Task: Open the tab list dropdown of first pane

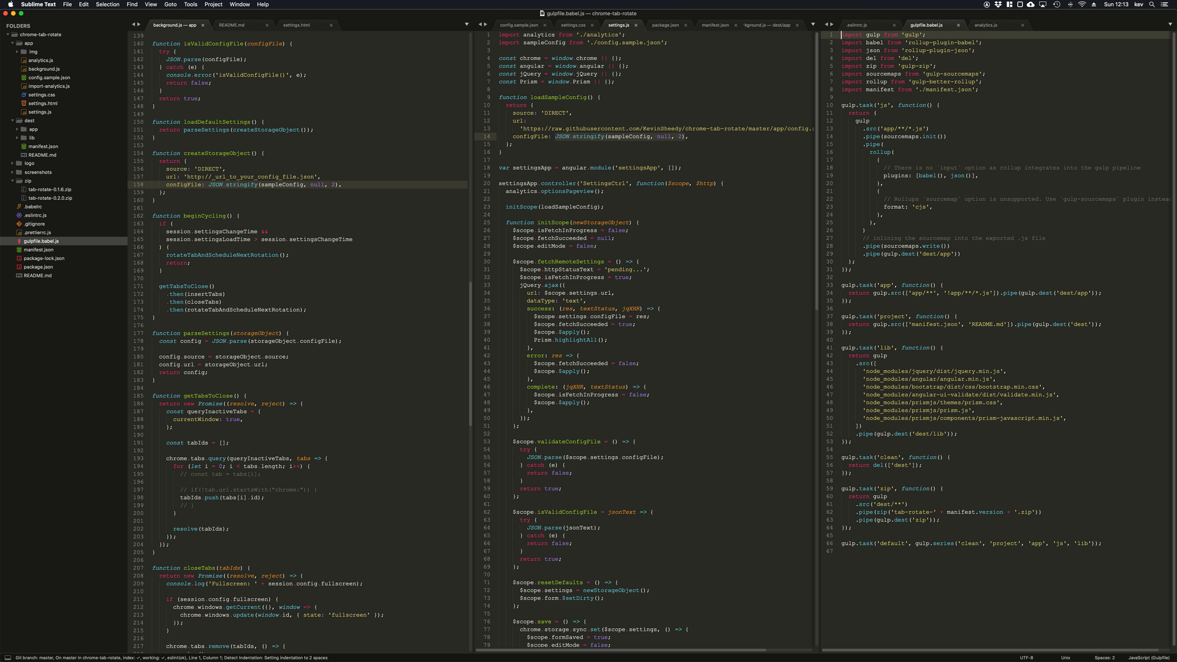Action: 467,25
